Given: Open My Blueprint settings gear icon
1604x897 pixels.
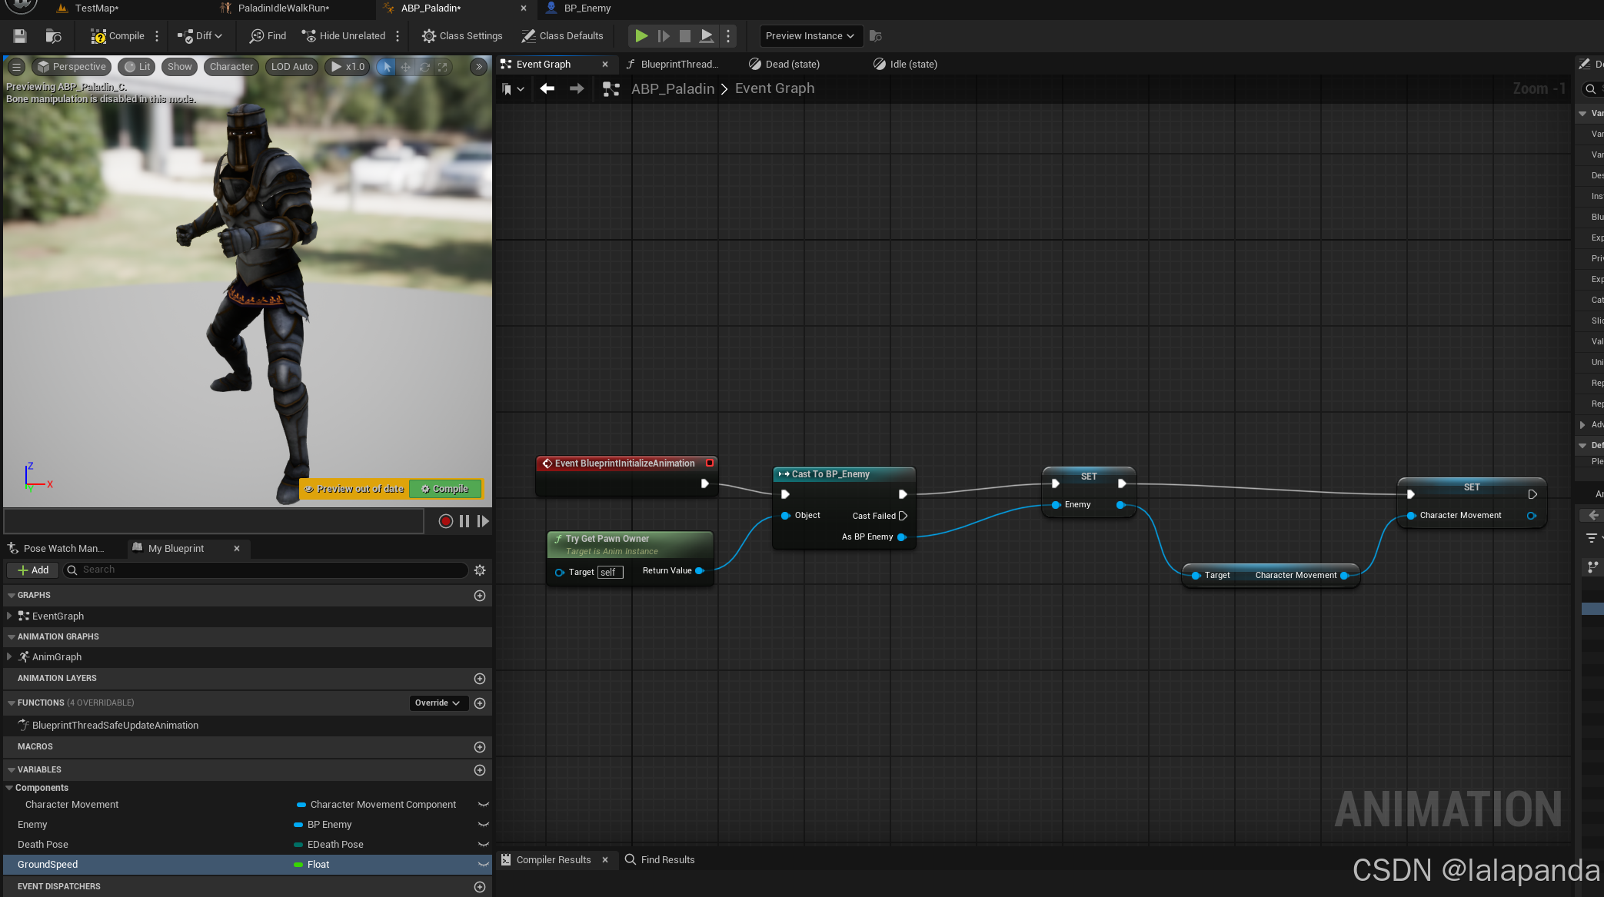Looking at the screenshot, I should point(480,570).
